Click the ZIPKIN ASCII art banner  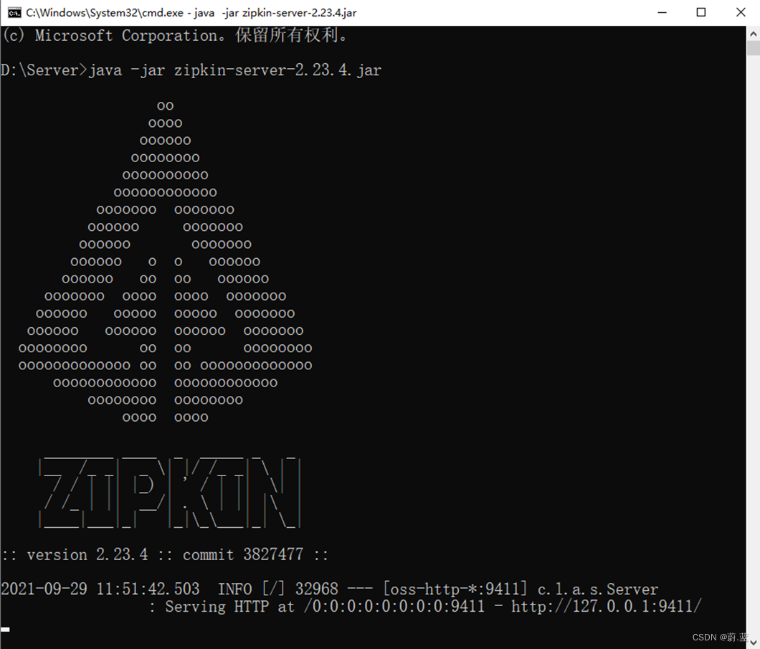point(170,493)
